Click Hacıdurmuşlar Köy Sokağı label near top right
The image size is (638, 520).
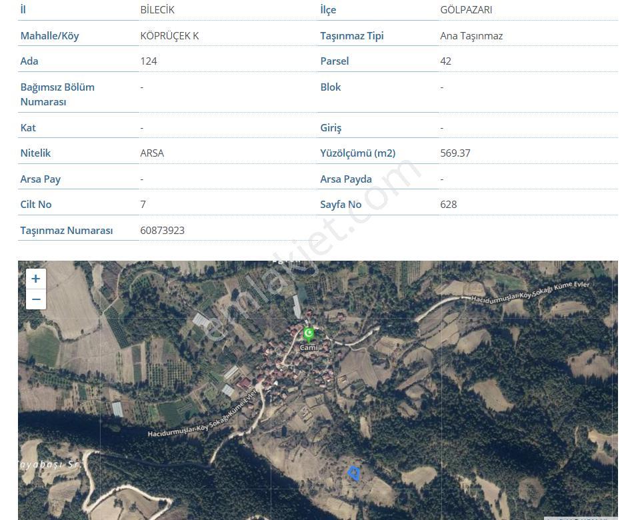pyautogui.click(x=530, y=292)
